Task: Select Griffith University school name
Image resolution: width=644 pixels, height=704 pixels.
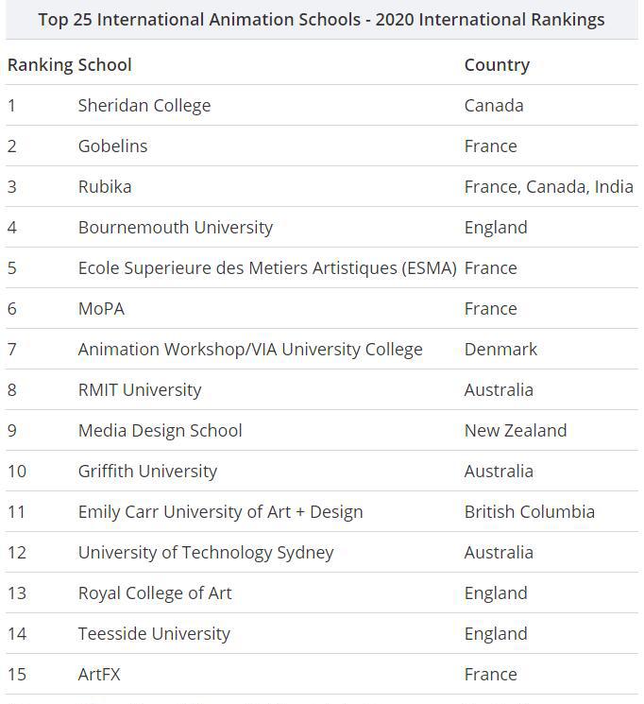Action: click(147, 472)
